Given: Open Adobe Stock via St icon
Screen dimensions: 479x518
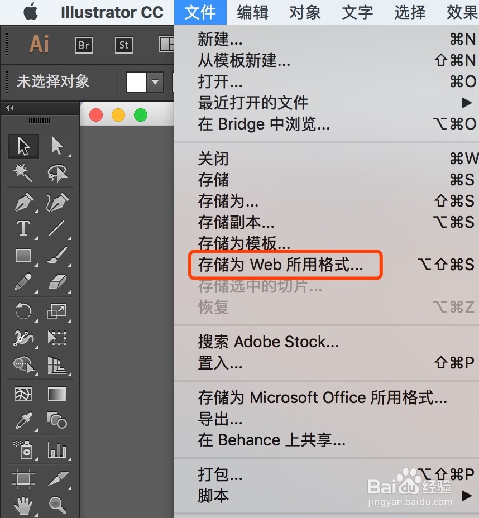Looking at the screenshot, I should (124, 45).
